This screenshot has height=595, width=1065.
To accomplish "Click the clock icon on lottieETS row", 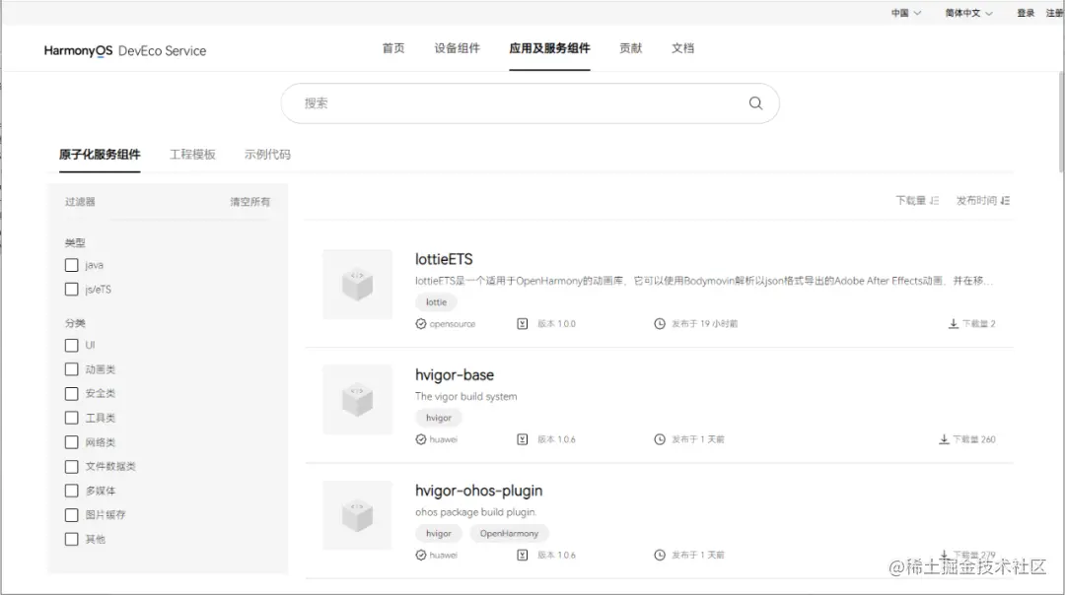I will coord(660,324).
